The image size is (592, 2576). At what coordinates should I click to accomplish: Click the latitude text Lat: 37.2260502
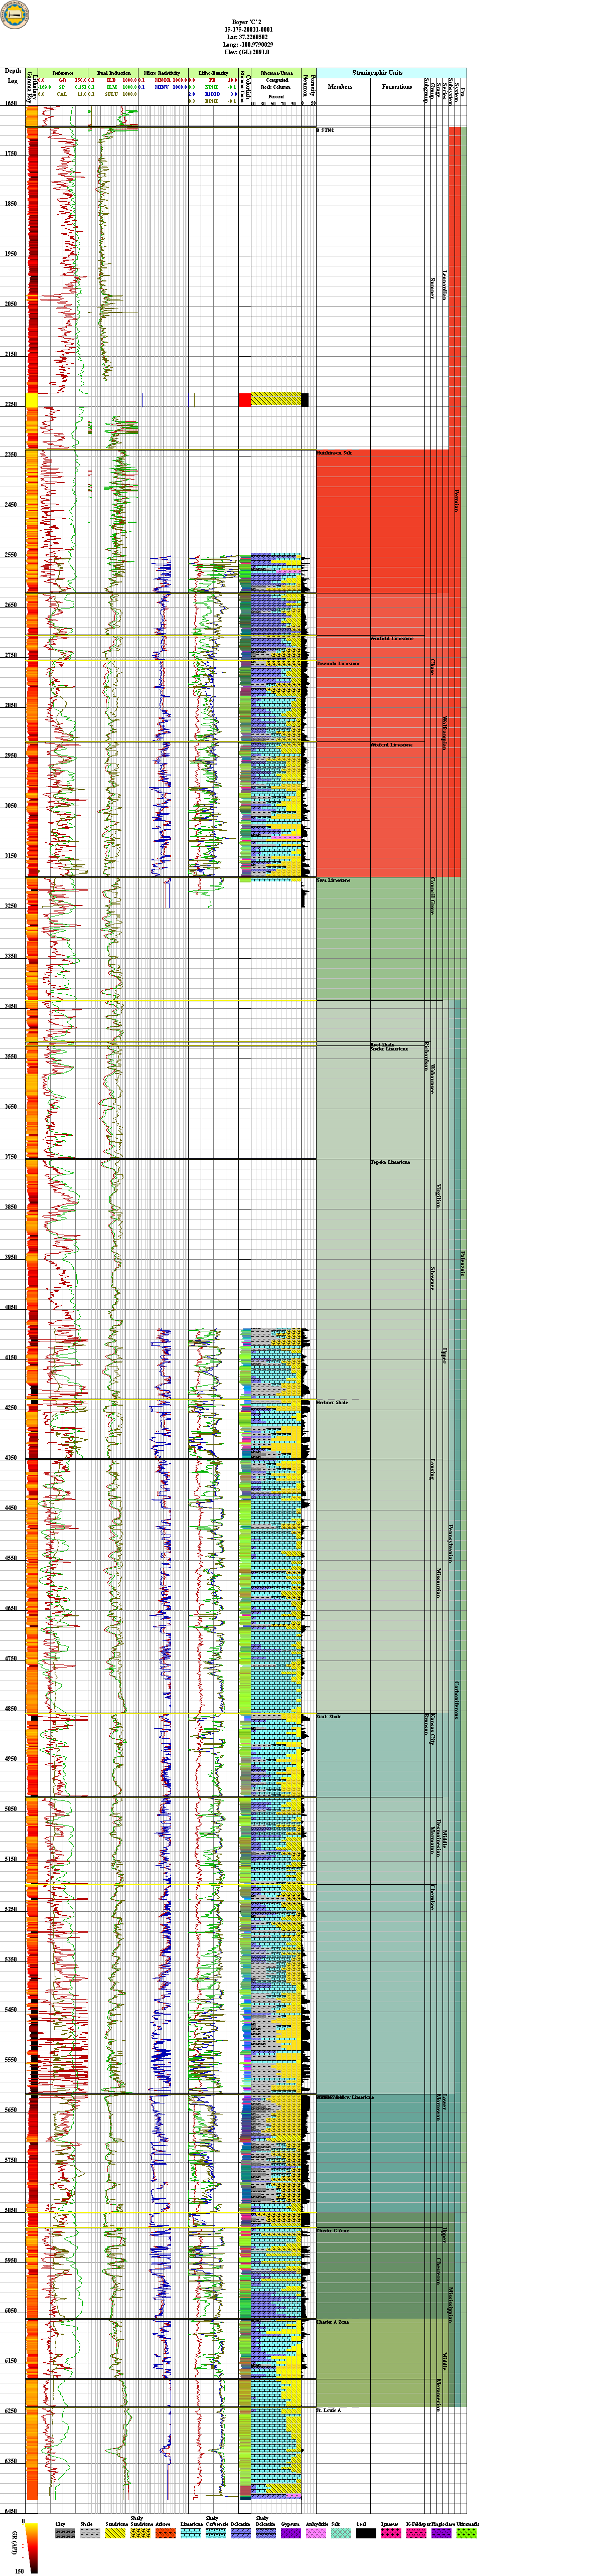point(247,37)
